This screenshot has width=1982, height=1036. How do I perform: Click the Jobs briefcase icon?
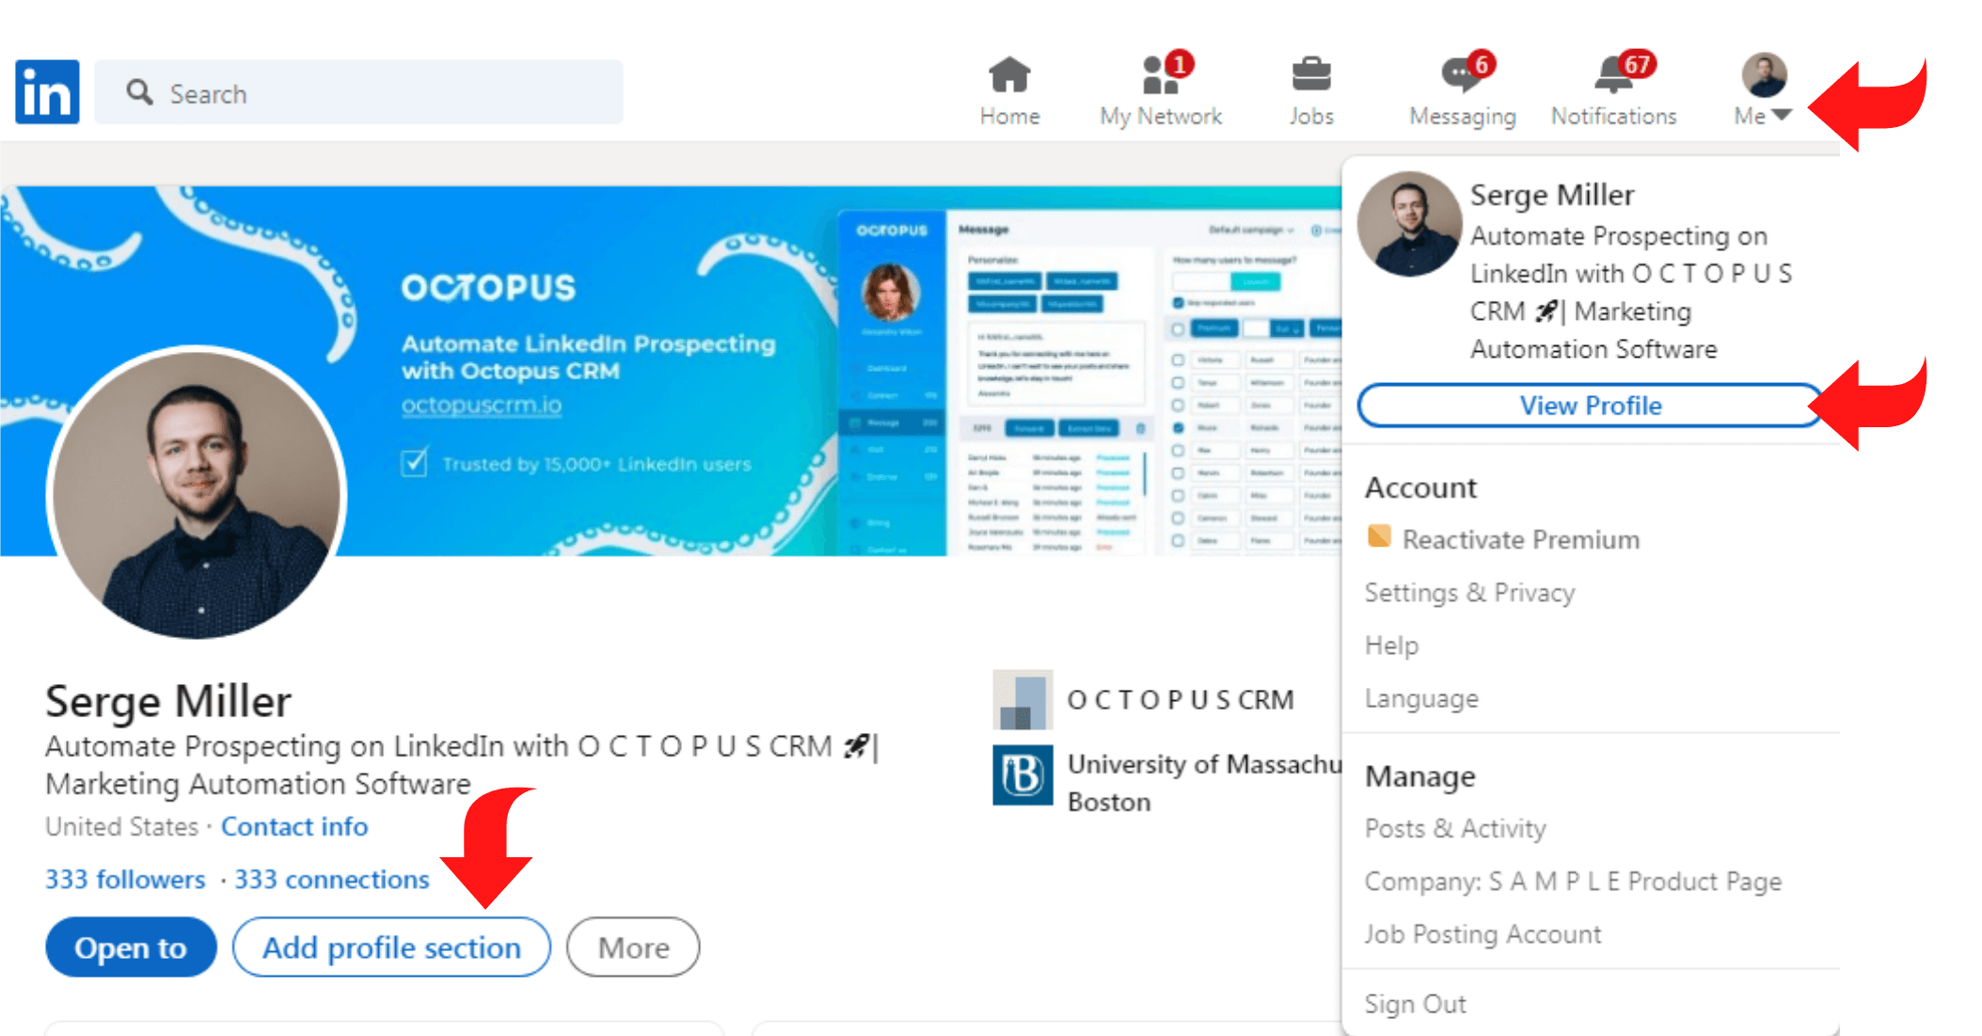pyautogui.click(x=1309, y=74)
